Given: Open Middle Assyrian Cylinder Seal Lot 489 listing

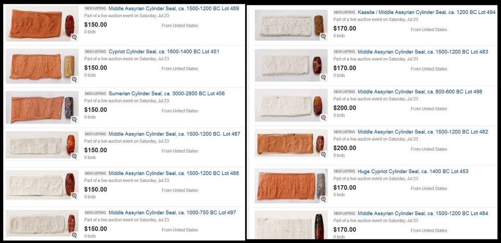Looking at the screenshot, I should coord(174,9).
